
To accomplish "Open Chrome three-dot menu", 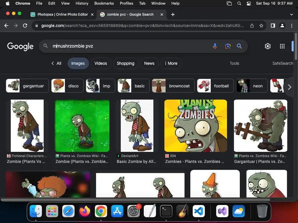I will [x=292, y=26].
